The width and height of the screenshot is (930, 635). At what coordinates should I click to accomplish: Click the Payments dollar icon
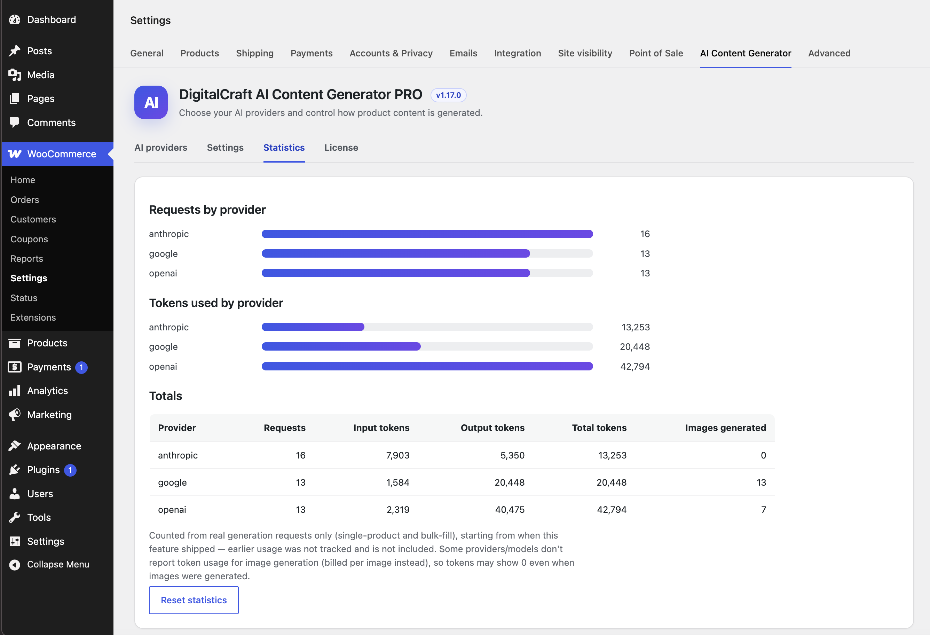[15, 367]
